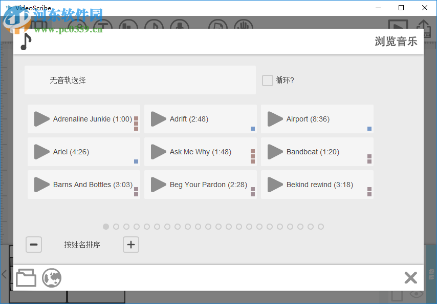
Task: Click the plus button beside 按姓名排序
Action: coord(131,245)
